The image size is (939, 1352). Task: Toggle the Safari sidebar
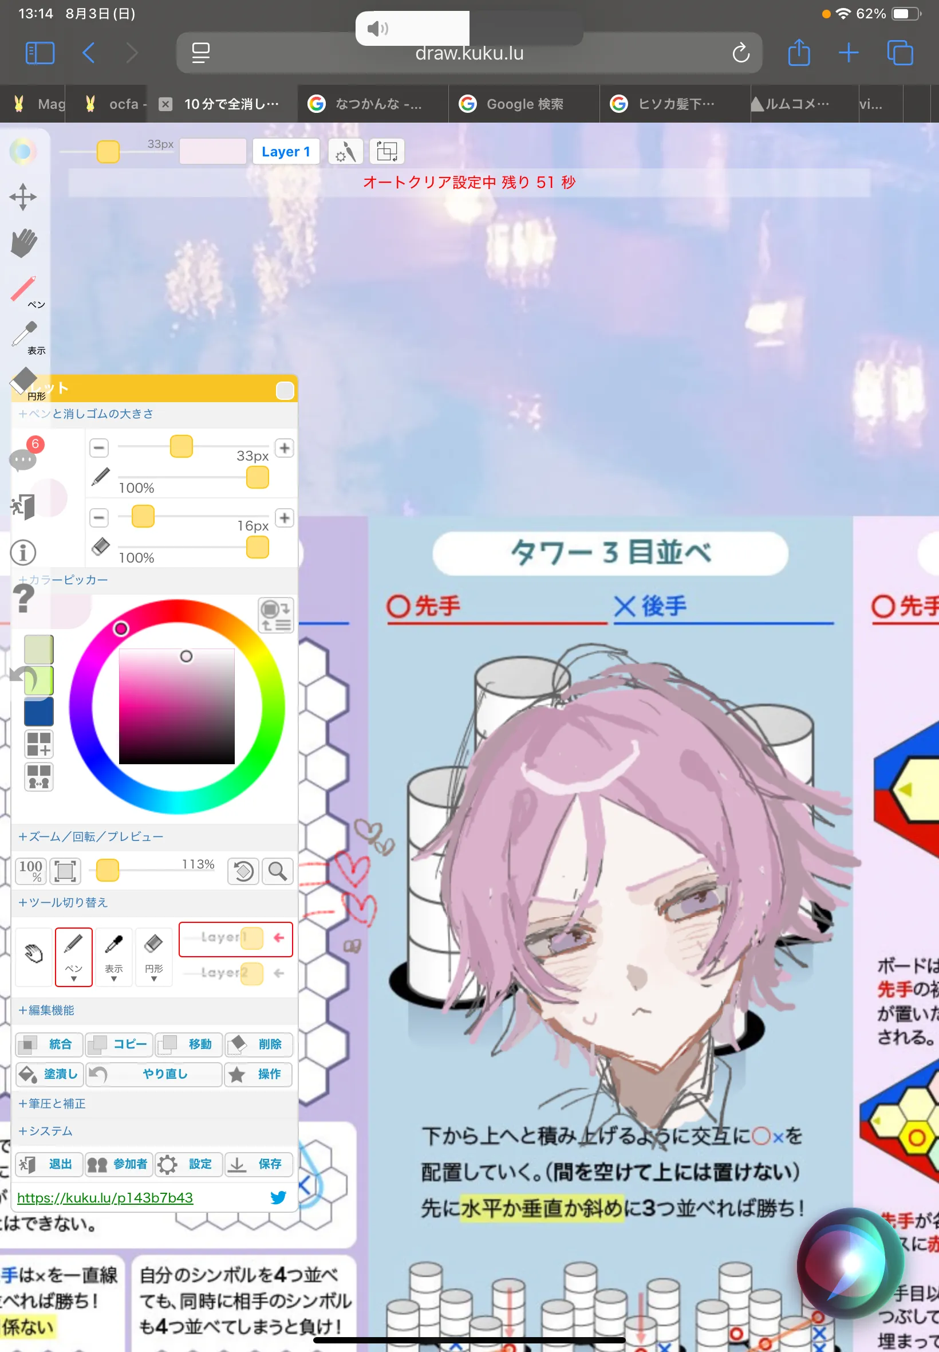coord(40,53)
